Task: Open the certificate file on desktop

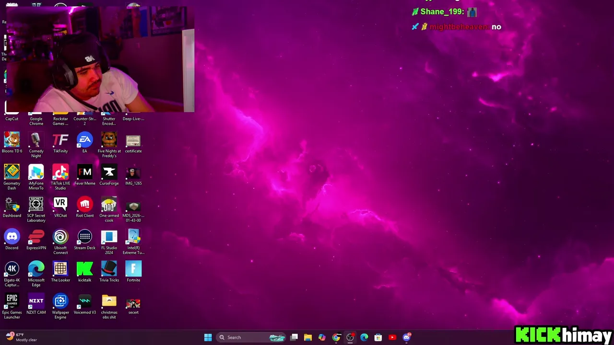Action: coord(133,143)
